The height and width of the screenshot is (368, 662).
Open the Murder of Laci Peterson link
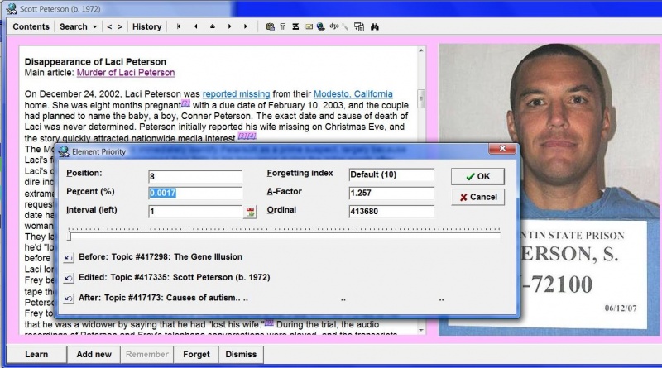coord(125,73)
